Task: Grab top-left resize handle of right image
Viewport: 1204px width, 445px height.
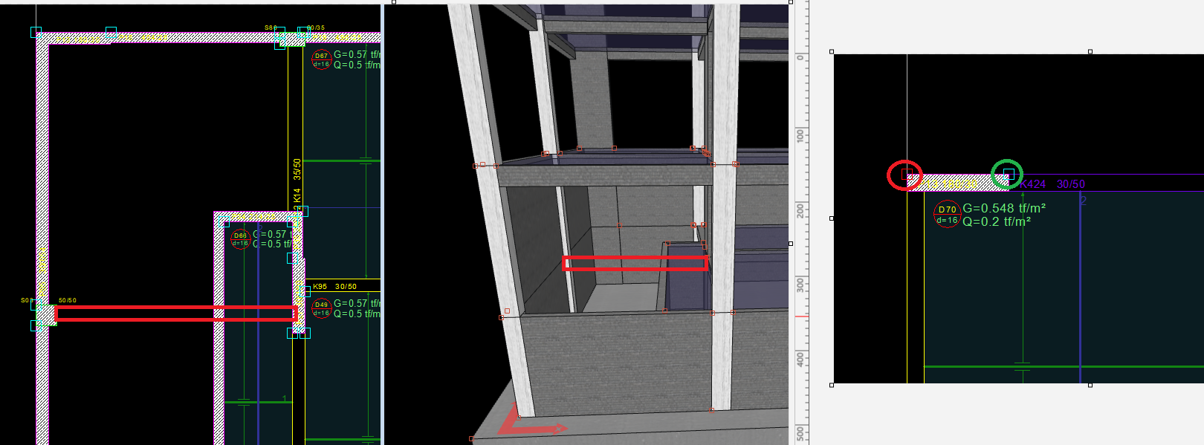Action: coord(832,52)
